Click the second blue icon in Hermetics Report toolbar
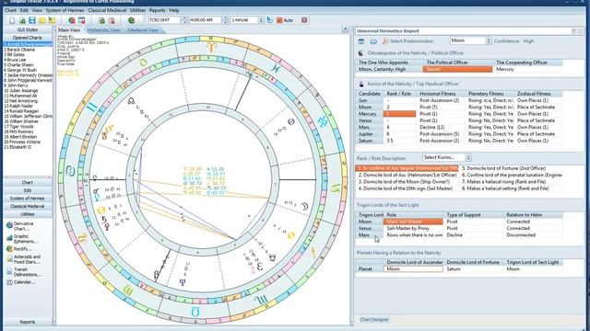590x331 pixels. tap(373, 41)
